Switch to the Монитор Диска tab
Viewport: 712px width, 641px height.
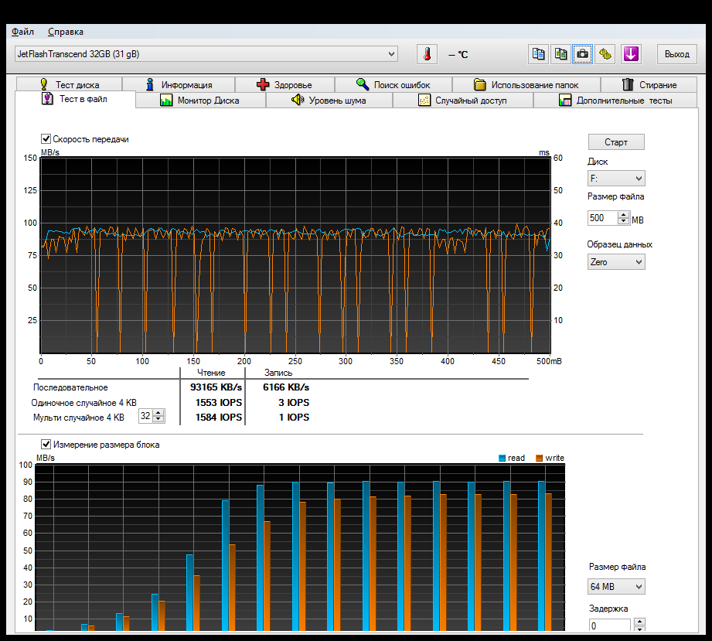click(200, 100)
